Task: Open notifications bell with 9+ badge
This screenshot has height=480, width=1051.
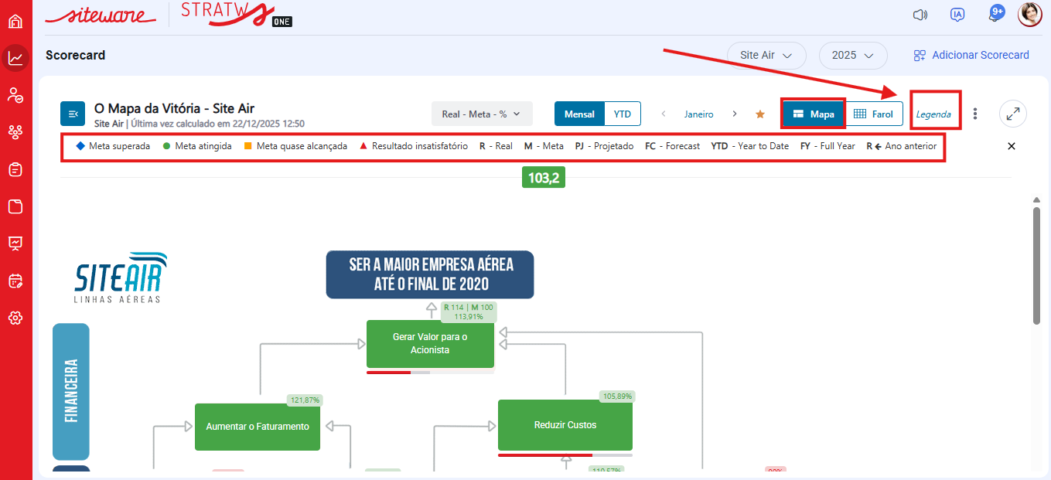Action: 995,14
